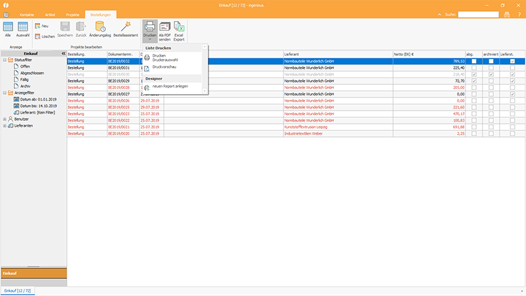Switch to the Artikel tab

click(x=50, y=14)
